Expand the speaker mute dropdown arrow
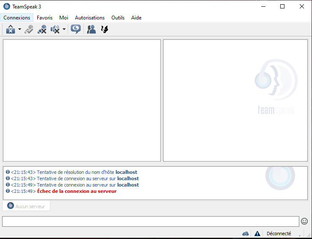Viewport: 312px width, 239px height. click(x=64, y=29)
